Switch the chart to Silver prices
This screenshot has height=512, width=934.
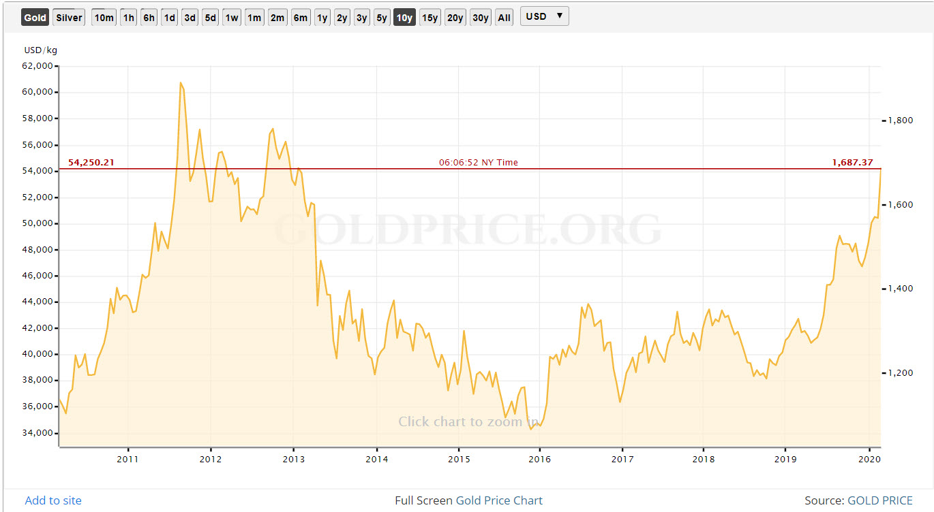tap(68, 17)
